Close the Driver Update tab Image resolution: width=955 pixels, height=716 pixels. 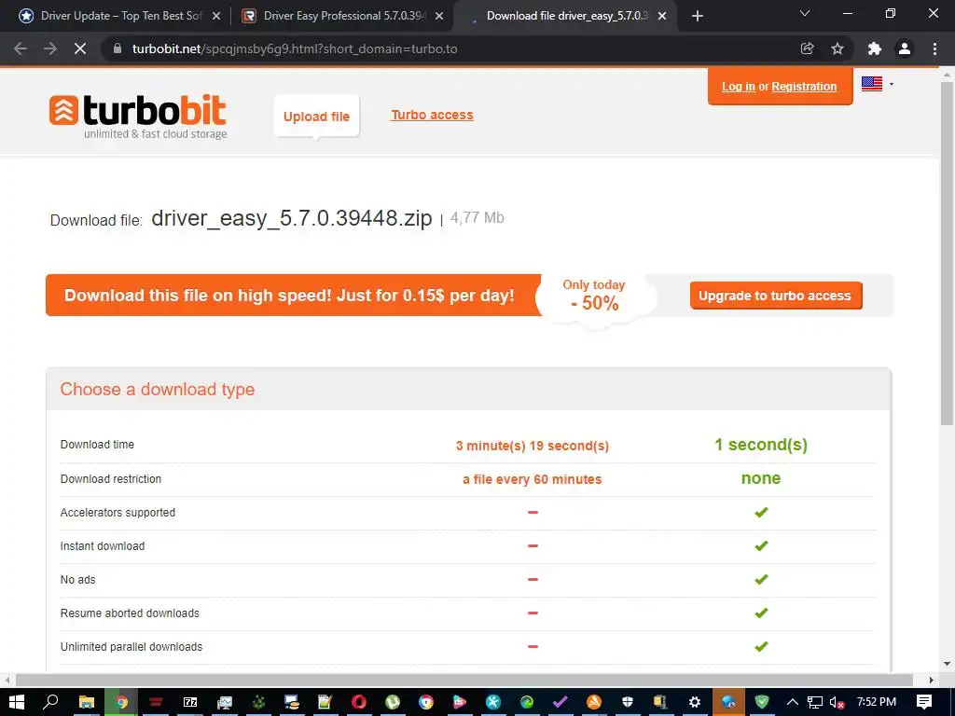pos(216,16)
